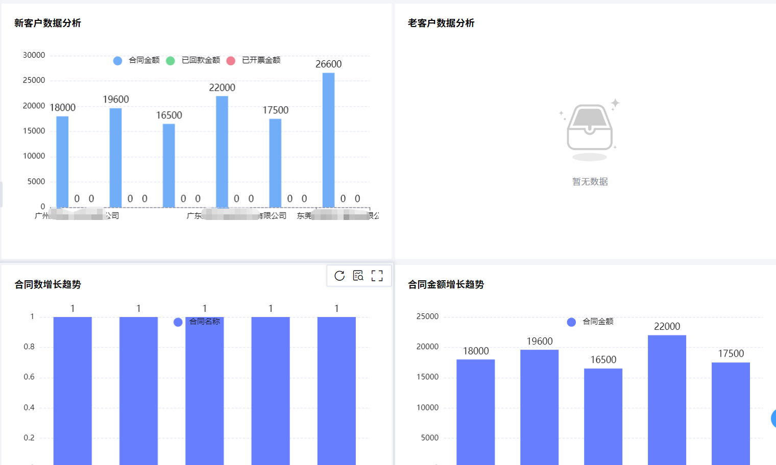Image resolution: width=776 pixels, height=465 pixels.
Task: Click the 暂无数据 text label
Action: (x=589, y=181)
